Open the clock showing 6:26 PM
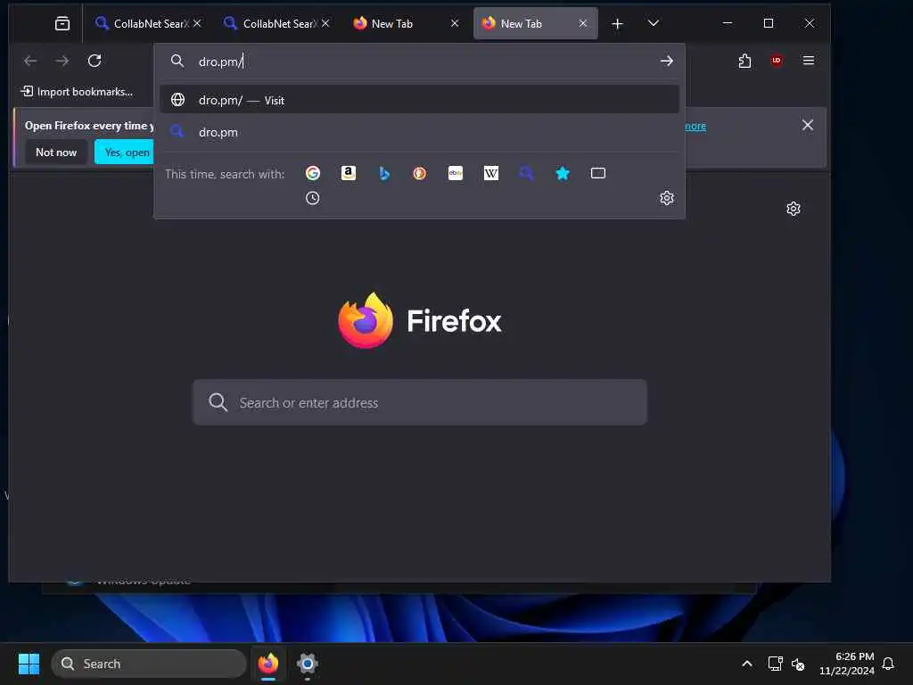Image resolution: width=913 pixels, height=685 pixels. click(847, 664)
